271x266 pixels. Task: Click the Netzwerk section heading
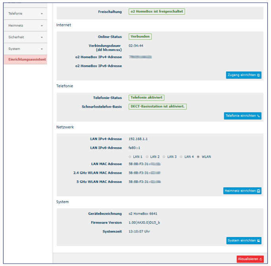65,127
